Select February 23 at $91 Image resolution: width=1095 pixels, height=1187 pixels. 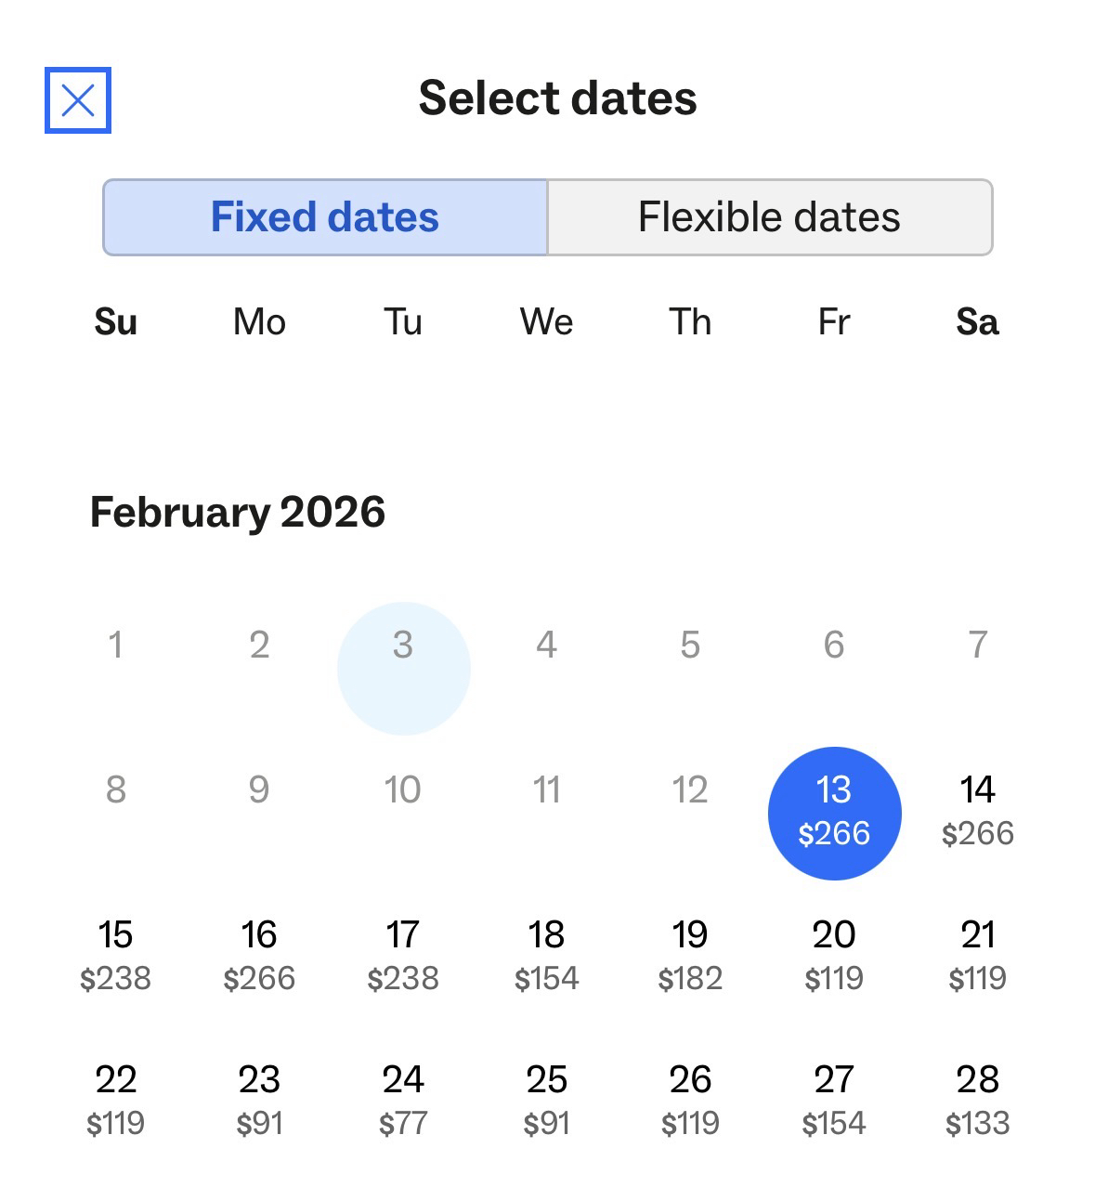[259, 1101]
